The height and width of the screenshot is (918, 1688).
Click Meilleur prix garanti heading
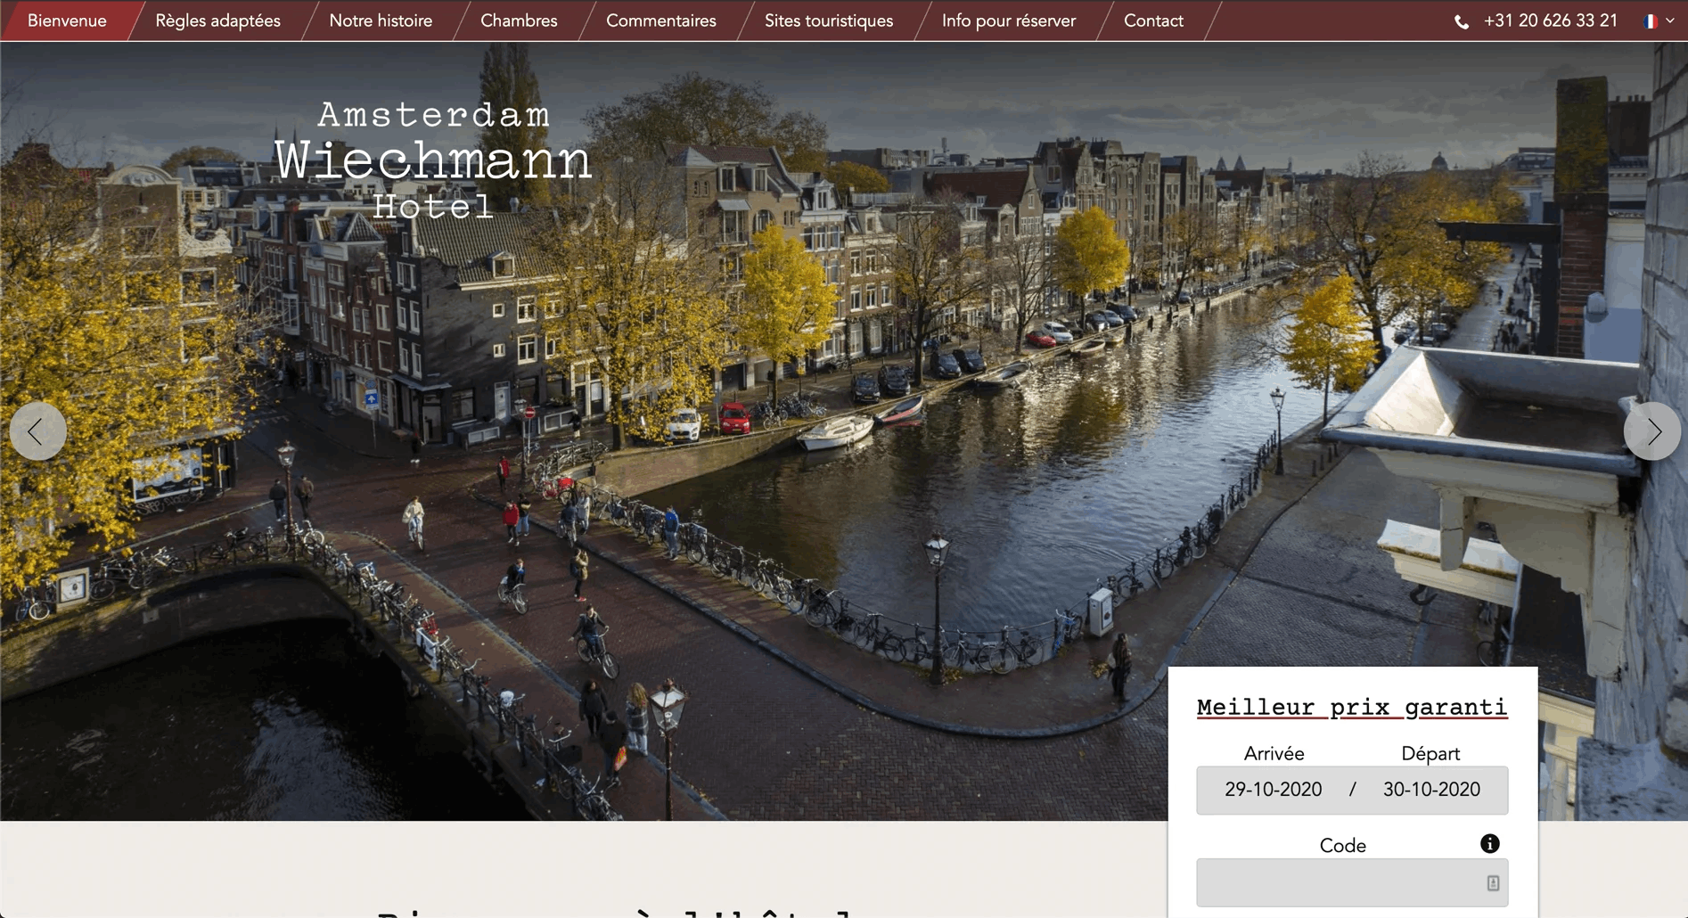(x=1352, y=708)
